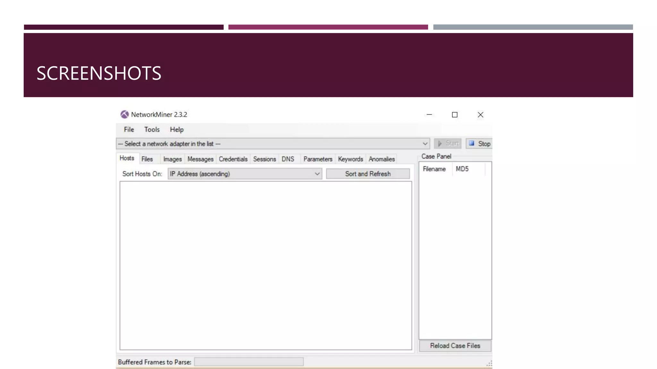Click the resize grip in the status bar corner
This screenshot has height=369, width=657.
489,364
